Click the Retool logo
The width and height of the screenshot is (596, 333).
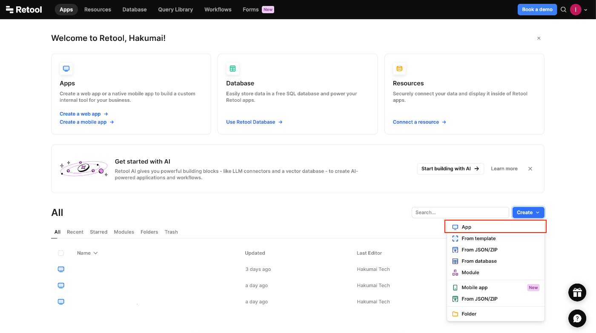(x=24, y=9)
